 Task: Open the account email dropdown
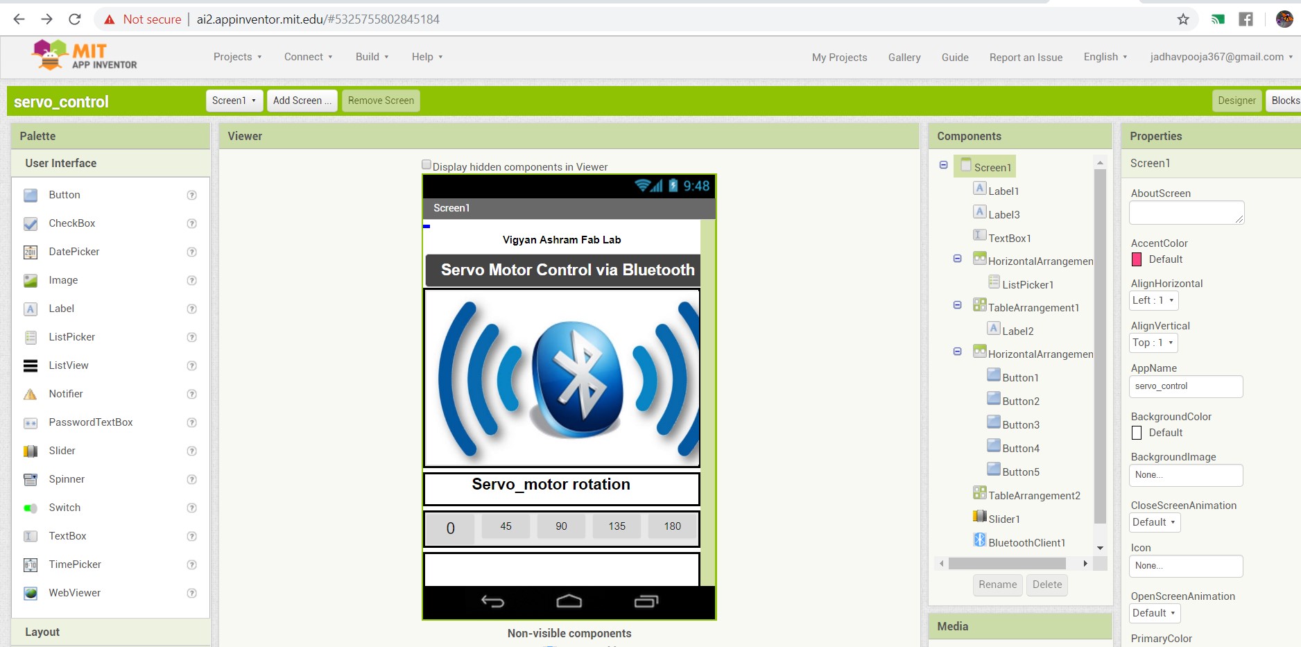tap(1221, 57)
